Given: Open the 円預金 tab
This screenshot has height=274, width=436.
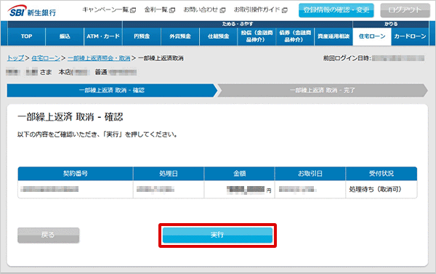Looking at the screenshot, I should [x=142, y=36].
